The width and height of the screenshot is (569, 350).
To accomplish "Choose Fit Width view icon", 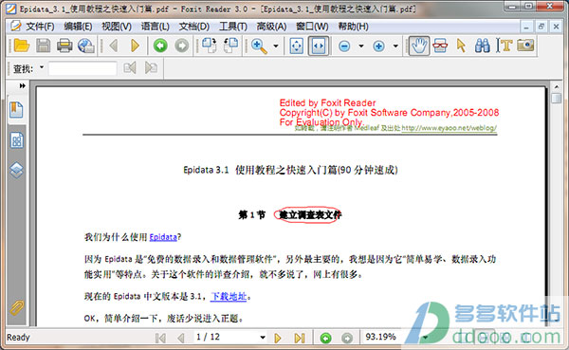I will coord(319,46).
